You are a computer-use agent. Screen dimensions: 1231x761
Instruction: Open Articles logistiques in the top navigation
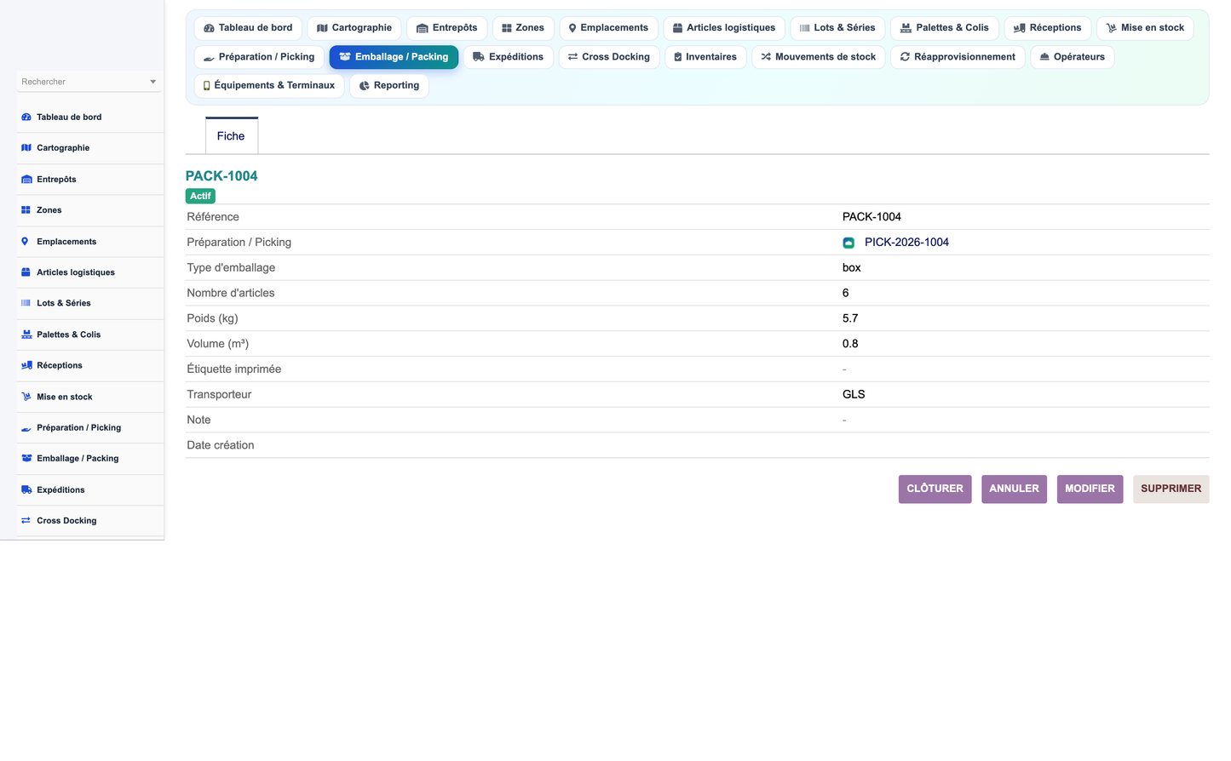724,28
